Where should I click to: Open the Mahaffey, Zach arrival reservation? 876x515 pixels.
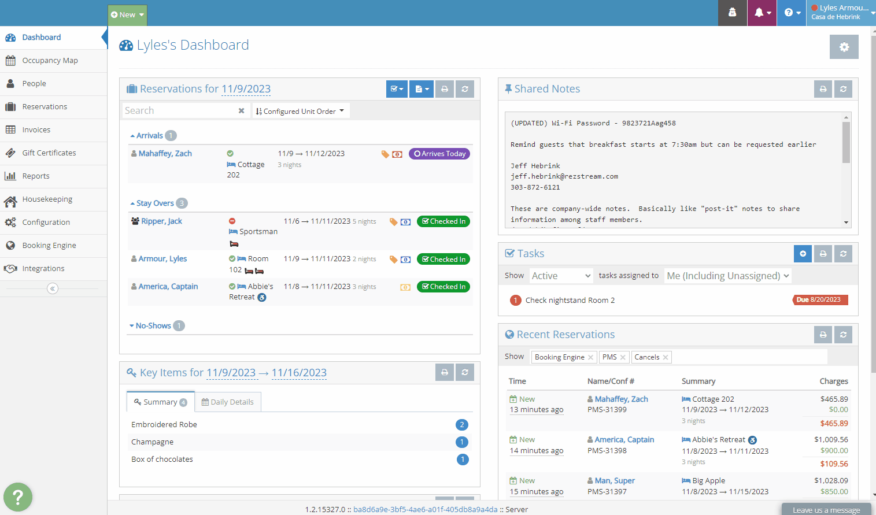tap(165, 154)
